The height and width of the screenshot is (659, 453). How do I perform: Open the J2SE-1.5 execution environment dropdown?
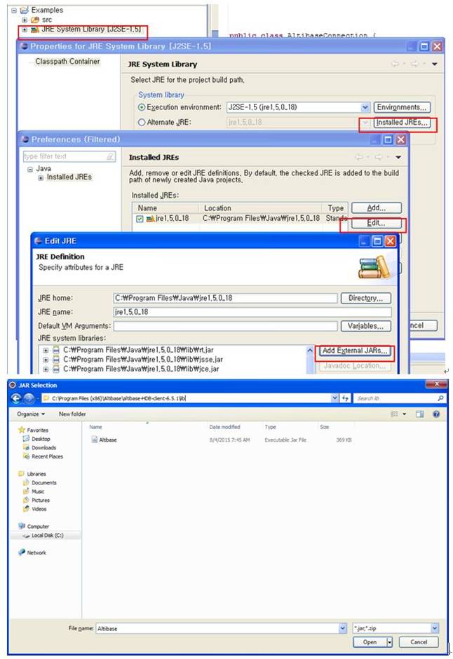(x=365, y=107)
